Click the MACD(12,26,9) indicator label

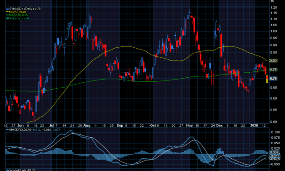[20, 130]
